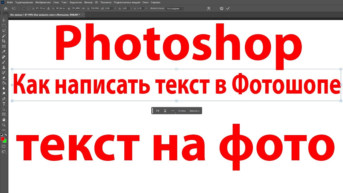
Task: Click the red foreground color swatch
Action: coord(2,139)
